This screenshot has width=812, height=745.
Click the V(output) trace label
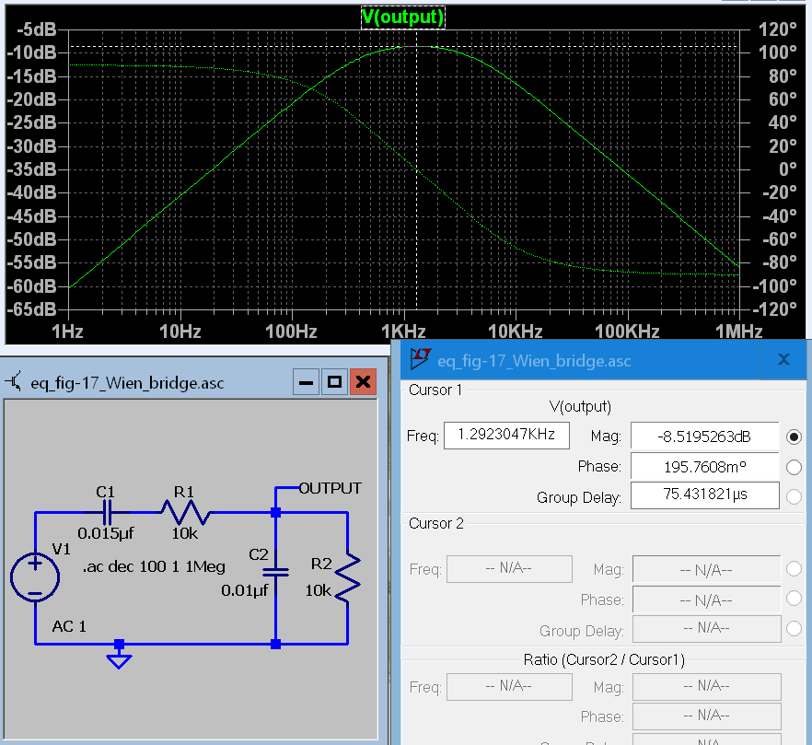click(403, 17)
